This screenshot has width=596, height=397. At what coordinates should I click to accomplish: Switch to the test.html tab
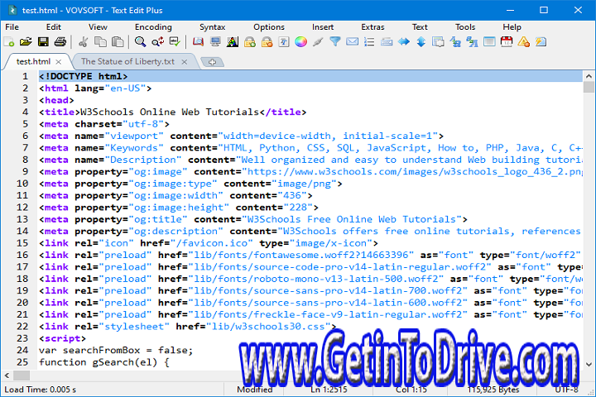coord(33,61)
